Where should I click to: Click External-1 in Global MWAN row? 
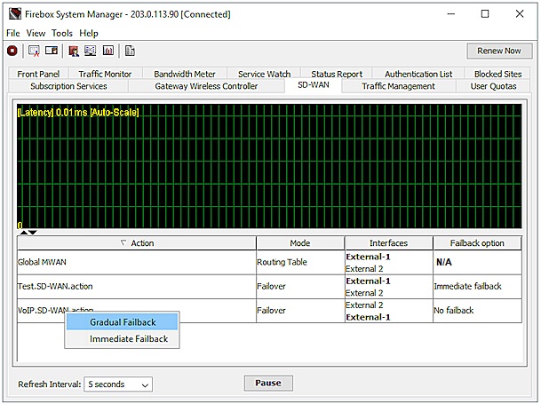pyautogui.click(x=368, y=257)
